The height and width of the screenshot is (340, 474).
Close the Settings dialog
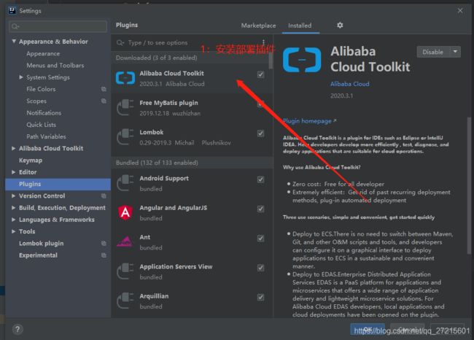(x=460, y=11)
